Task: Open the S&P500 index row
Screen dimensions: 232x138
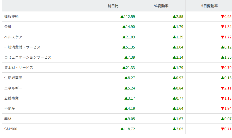Action: pyautogui.click(x=11, y=129)
